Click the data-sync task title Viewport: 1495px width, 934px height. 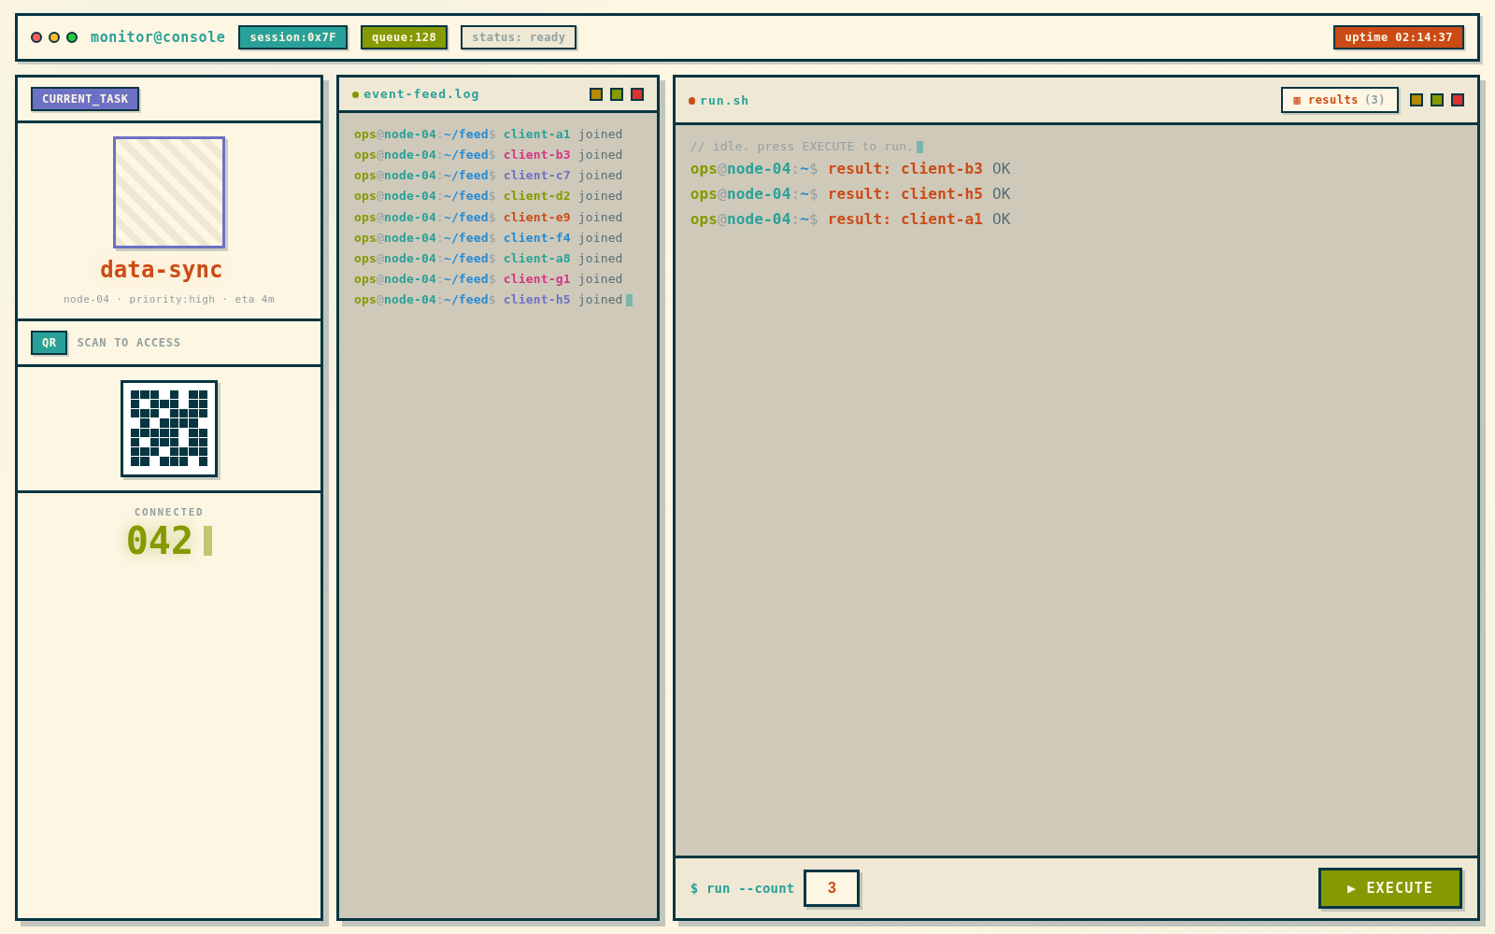click(x=162, y=270)
